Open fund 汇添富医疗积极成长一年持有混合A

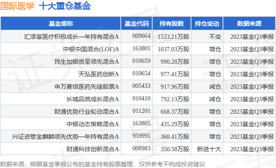pos(72,37)
